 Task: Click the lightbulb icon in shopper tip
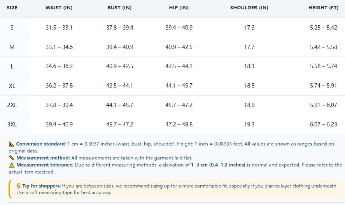tap(19, 186)
